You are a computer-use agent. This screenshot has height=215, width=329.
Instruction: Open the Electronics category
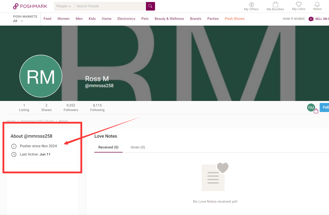click(x=126, y=19)
